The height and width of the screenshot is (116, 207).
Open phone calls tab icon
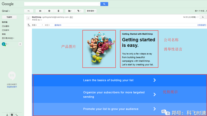tap(17, 115)
